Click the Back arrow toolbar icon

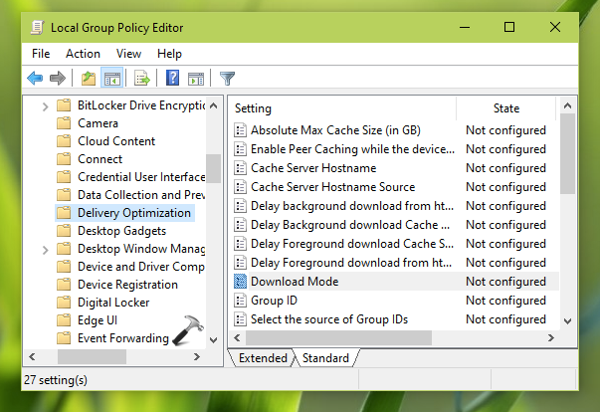pyautogui.click(x=35, y=78)
